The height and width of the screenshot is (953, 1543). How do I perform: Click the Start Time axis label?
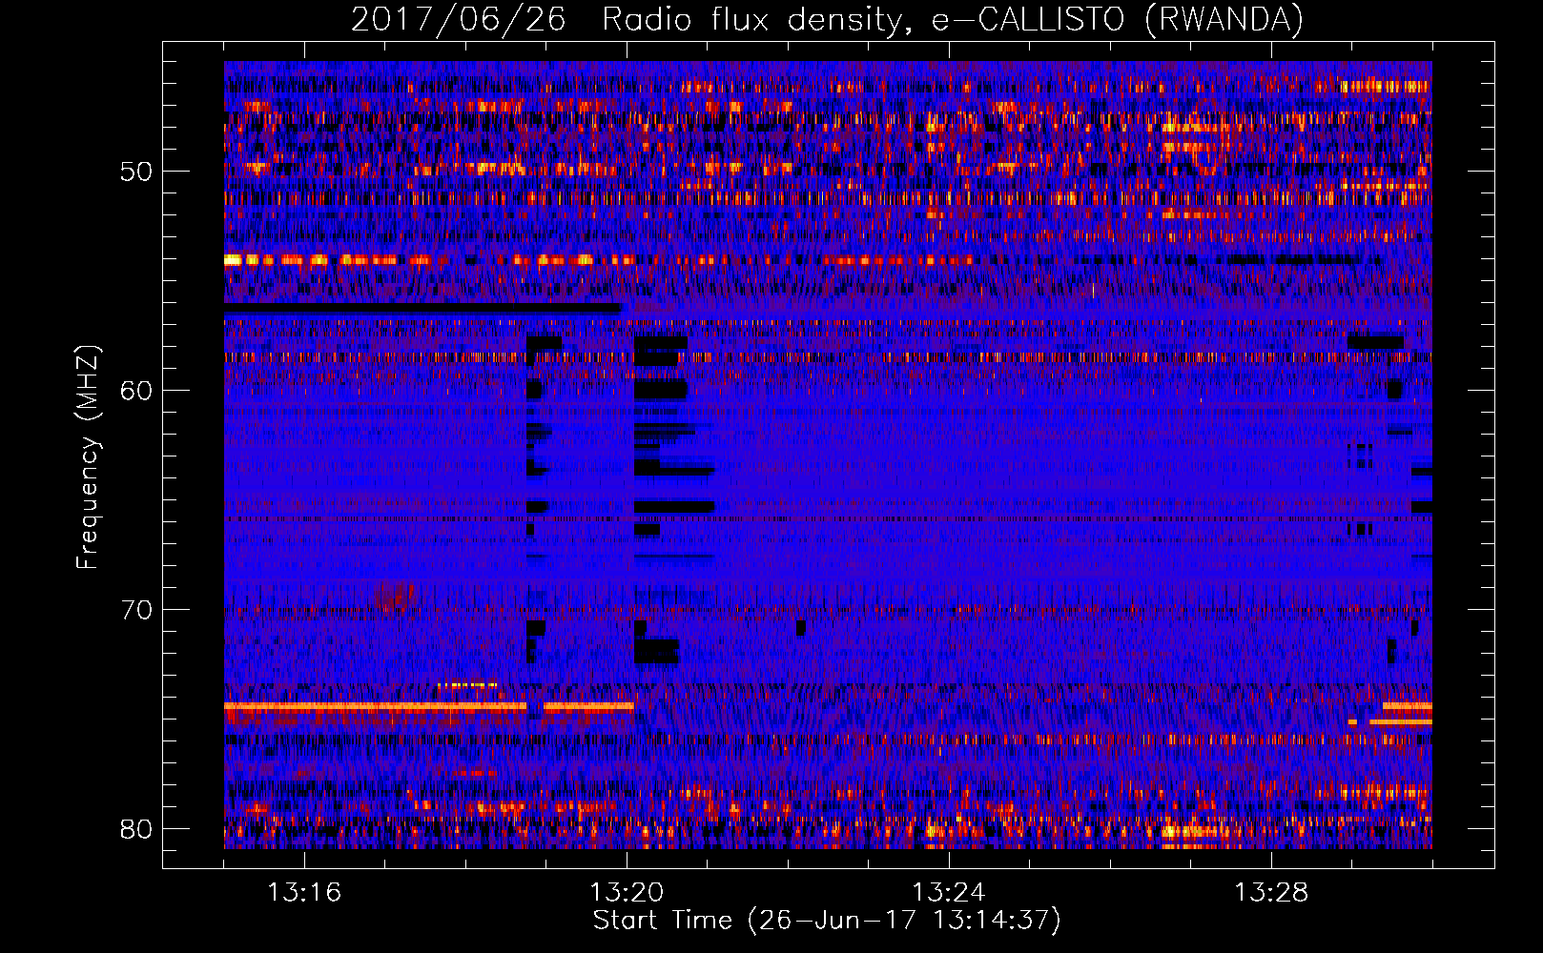pyautogui.click(x=827, y=921)
